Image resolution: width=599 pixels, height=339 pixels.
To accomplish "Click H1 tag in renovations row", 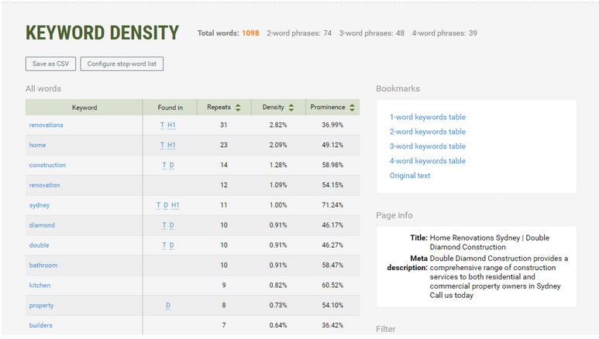I will [171, 125].
